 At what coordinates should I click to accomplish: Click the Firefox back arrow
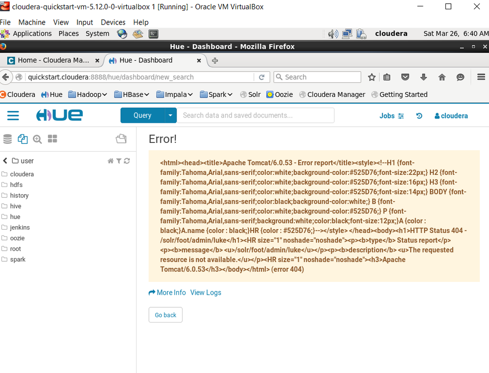click(5, 77)
